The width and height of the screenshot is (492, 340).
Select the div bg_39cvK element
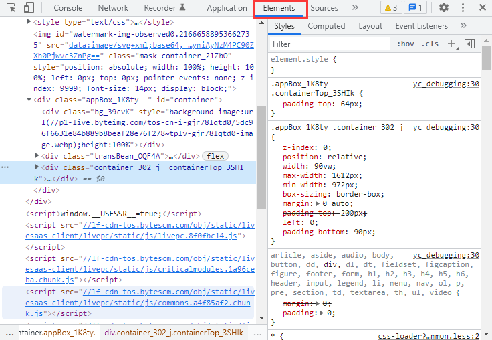click(148, 129)
